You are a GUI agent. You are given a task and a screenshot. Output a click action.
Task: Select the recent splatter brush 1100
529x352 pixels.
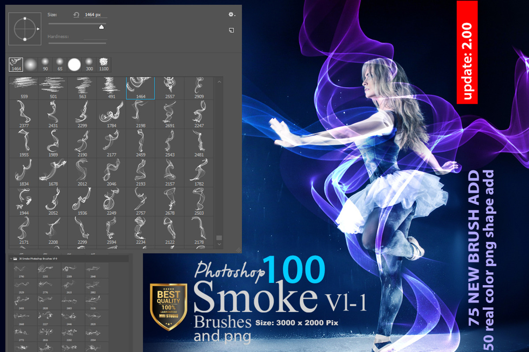[104, 65]
